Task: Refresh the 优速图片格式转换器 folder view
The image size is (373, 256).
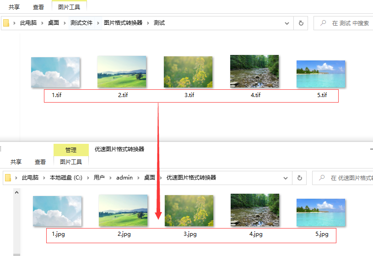Action: (x=299, y=178)
